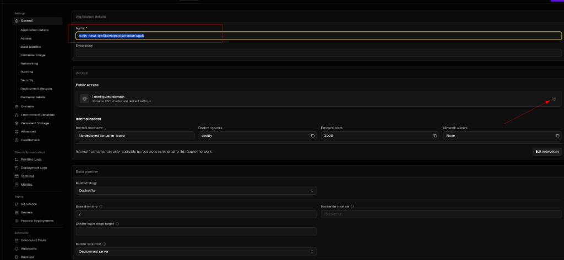
Task: Click the Webhooks bell icon
Action: [x=17, y=248]
